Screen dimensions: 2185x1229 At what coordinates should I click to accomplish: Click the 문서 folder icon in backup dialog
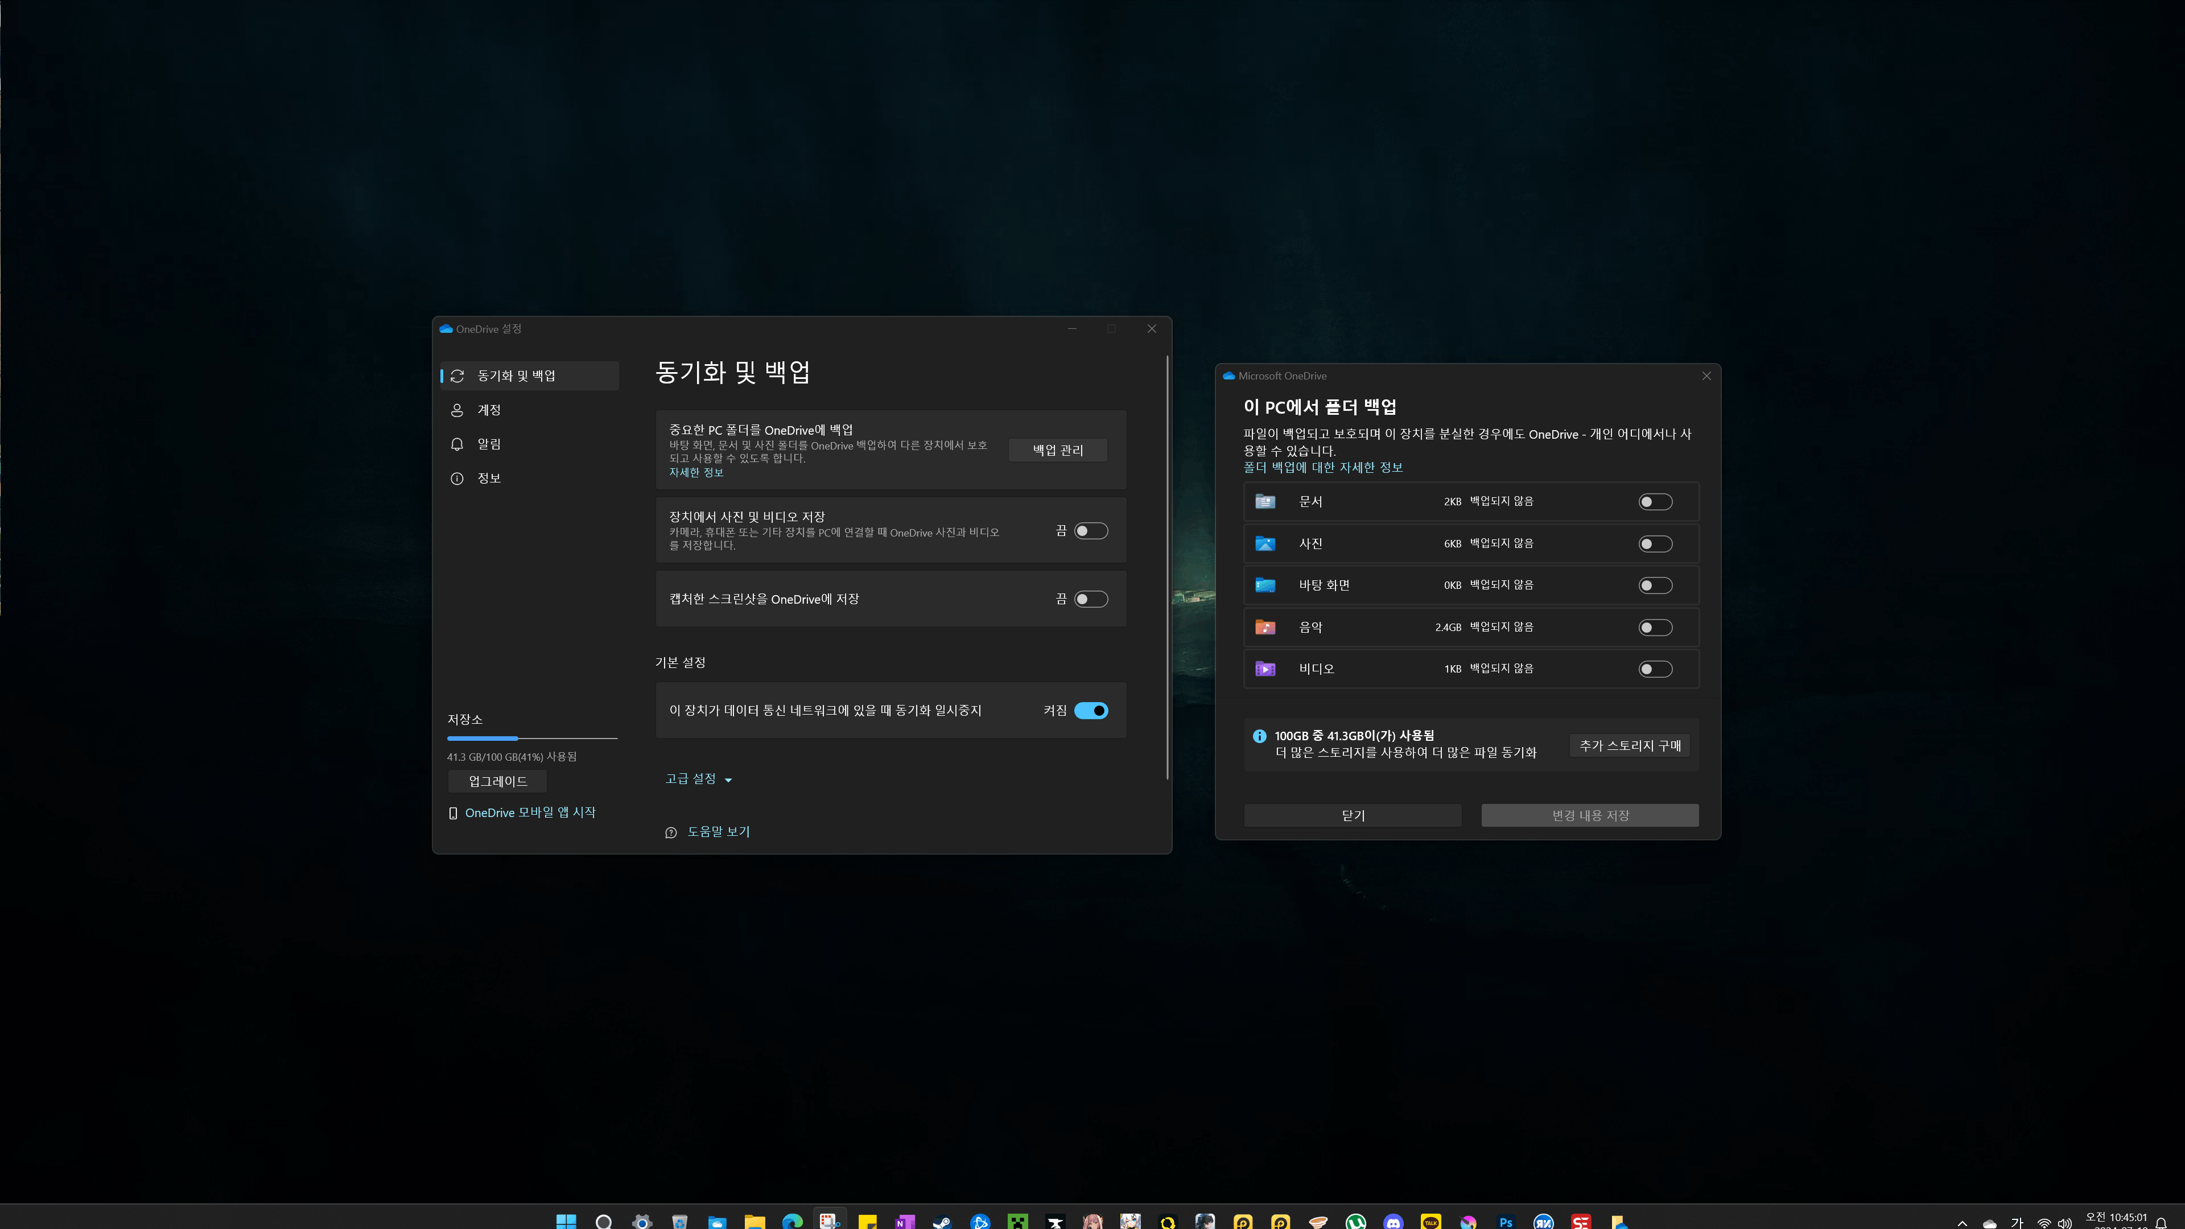click(1265, 501)
